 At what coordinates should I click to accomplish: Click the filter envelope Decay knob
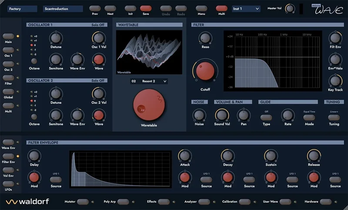[228, 156]
